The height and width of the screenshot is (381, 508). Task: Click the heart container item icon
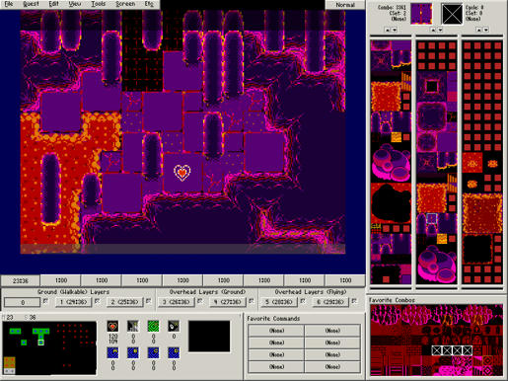pyautogui.click(x=112, y=327)
